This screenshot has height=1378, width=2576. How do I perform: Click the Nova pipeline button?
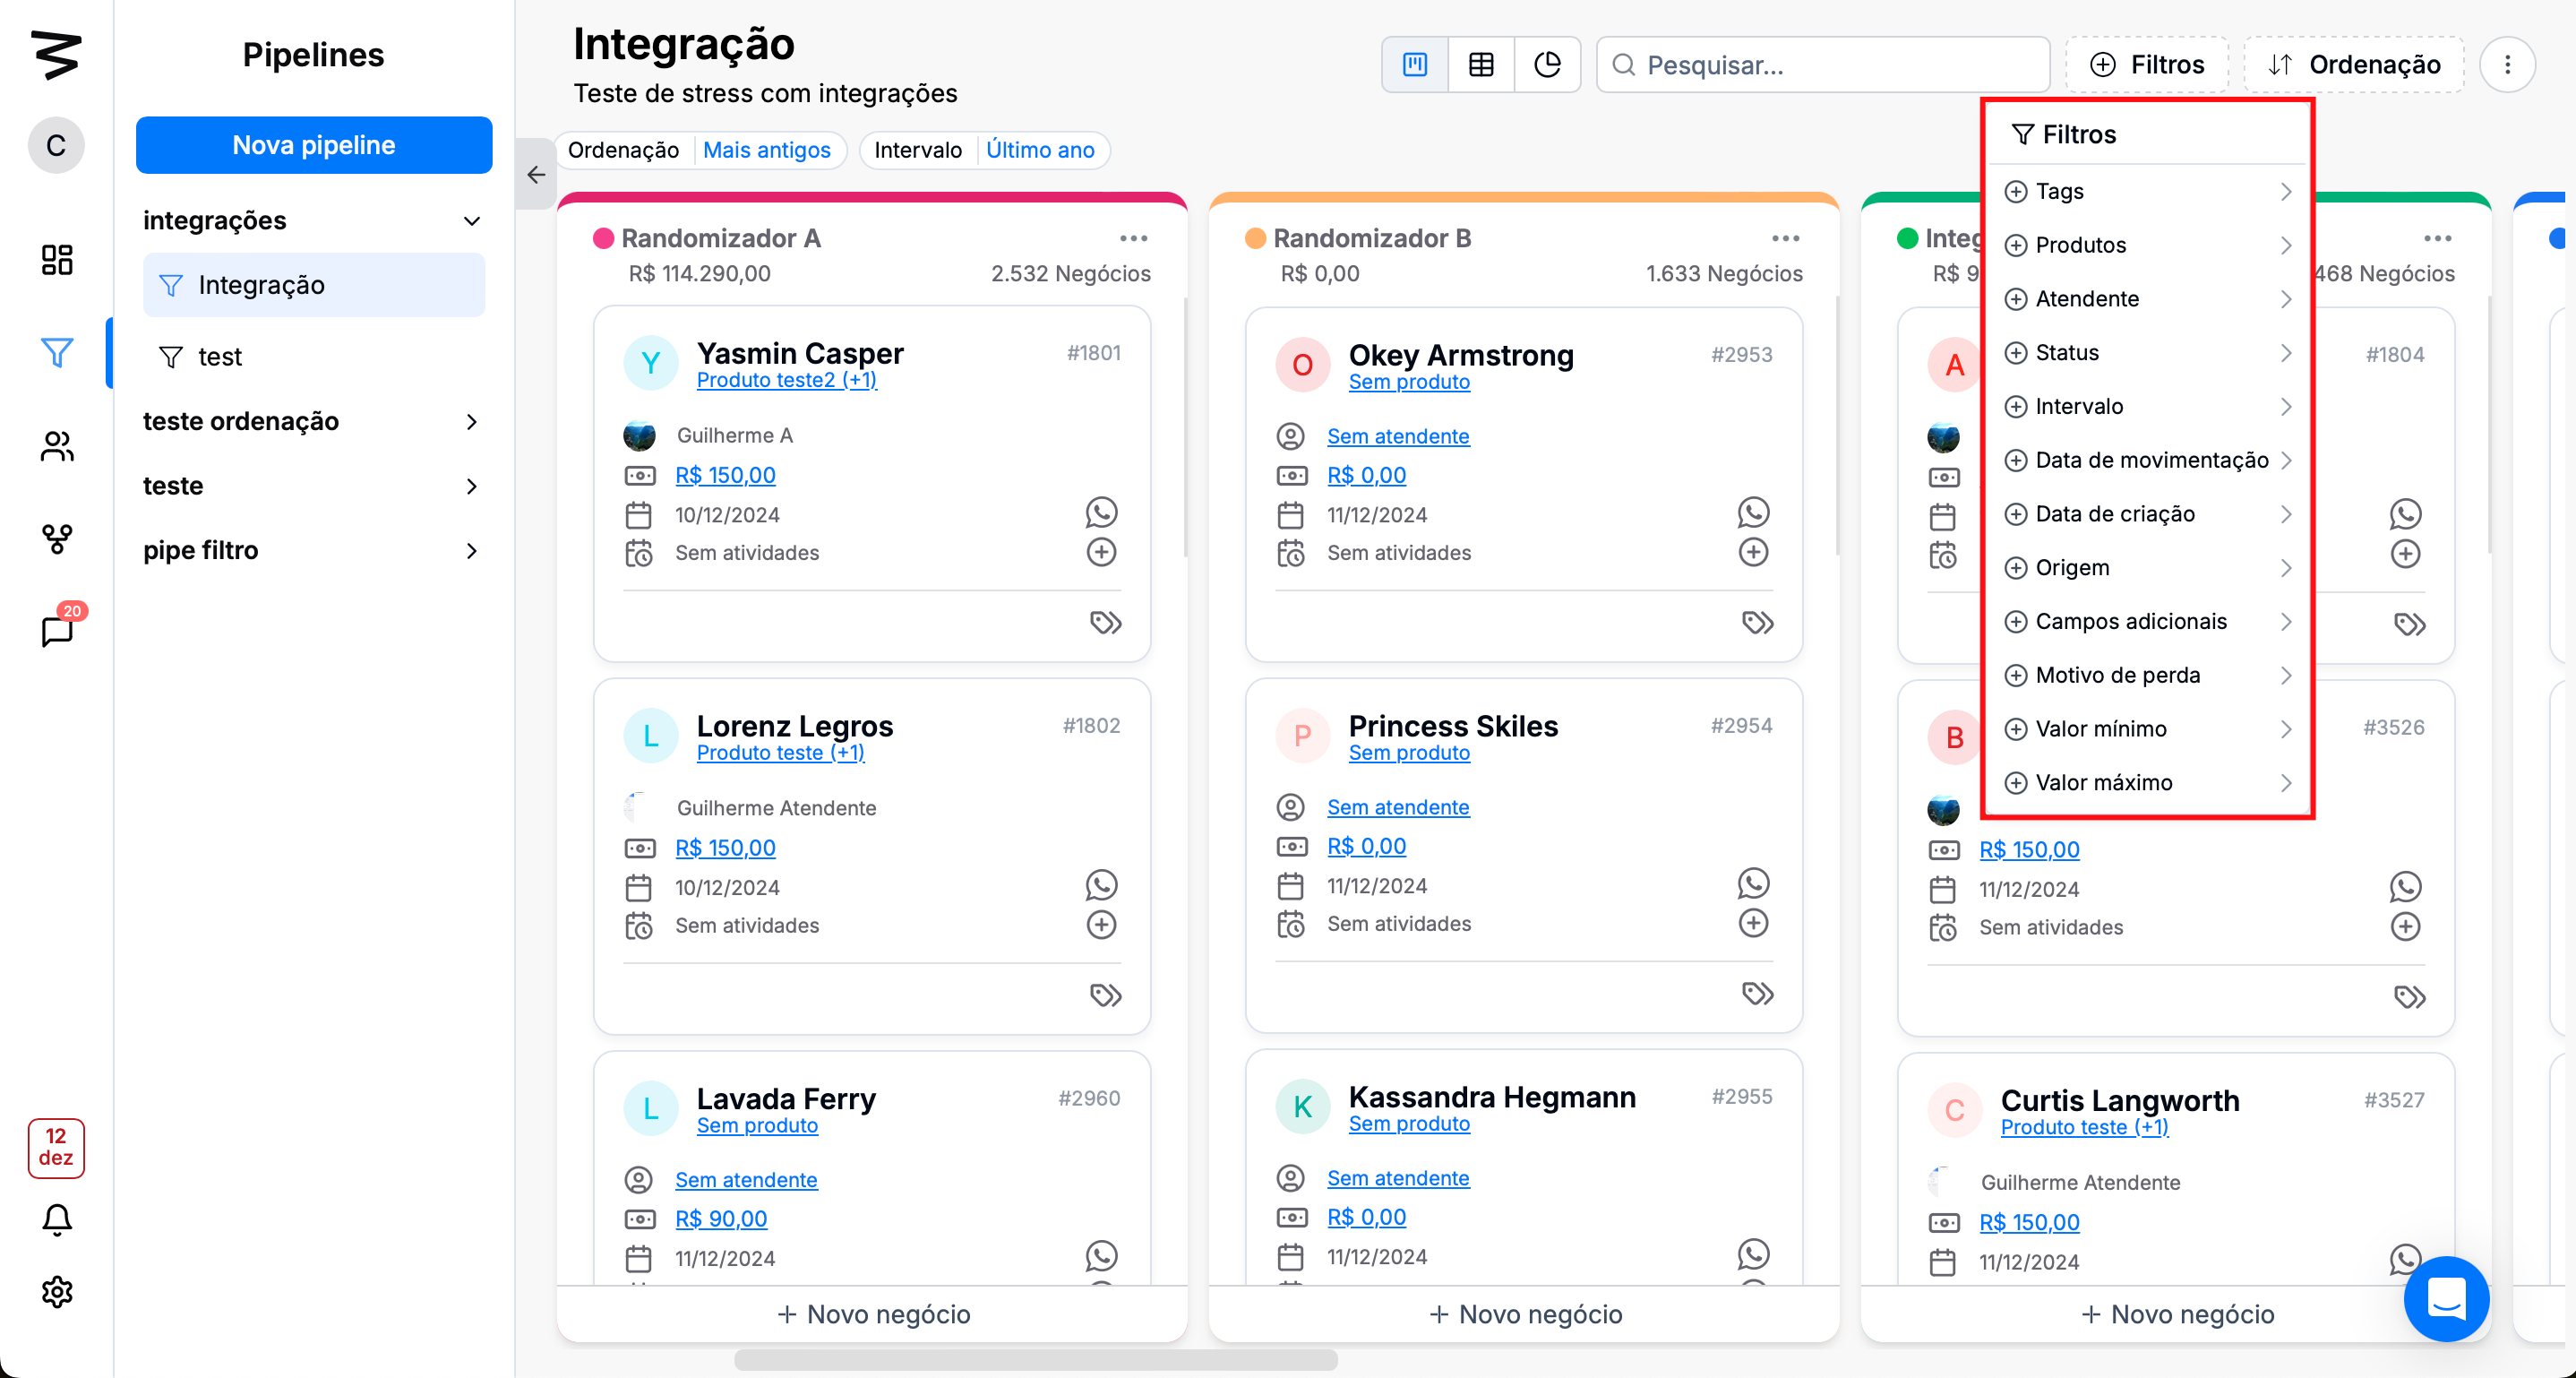click(314, 145)
